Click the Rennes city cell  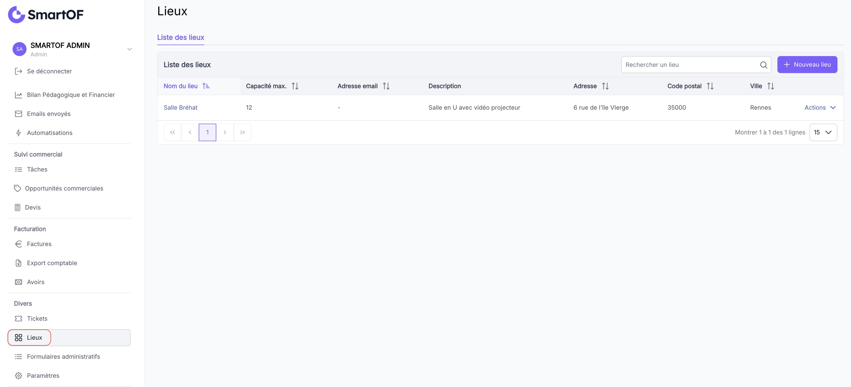pos(760,107)
